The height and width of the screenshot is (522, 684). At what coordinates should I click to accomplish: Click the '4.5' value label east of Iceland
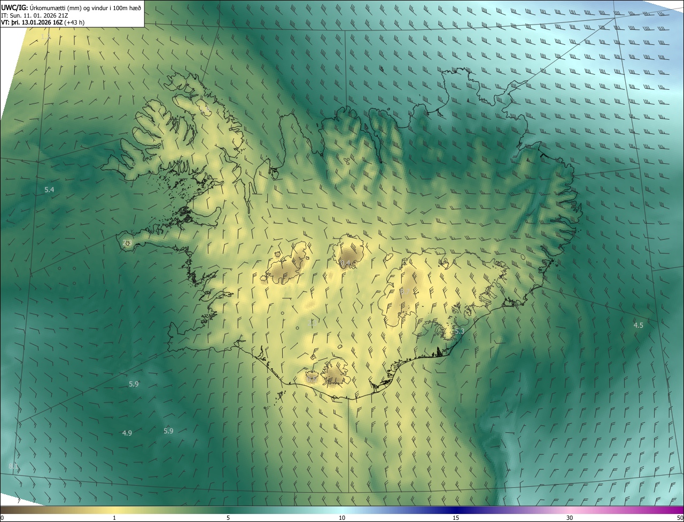pos(638,326)
